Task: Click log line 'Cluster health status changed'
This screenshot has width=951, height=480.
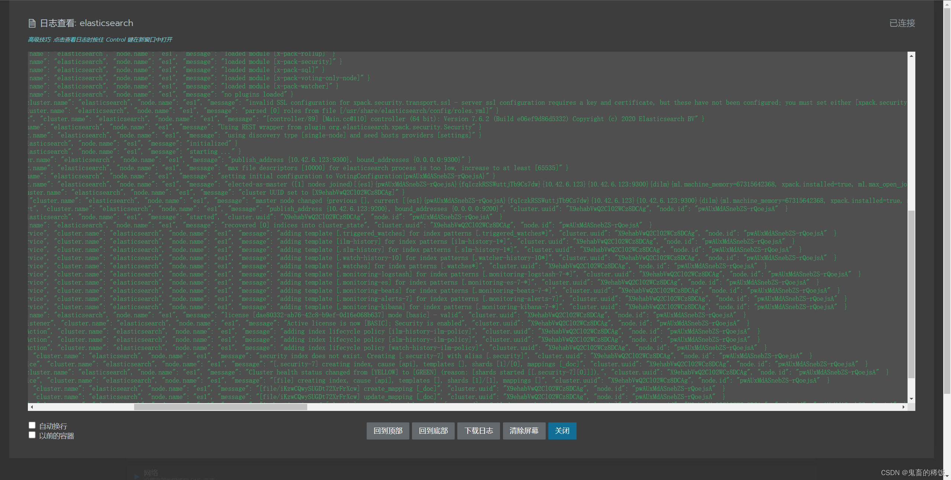Action: pos(459,372)
